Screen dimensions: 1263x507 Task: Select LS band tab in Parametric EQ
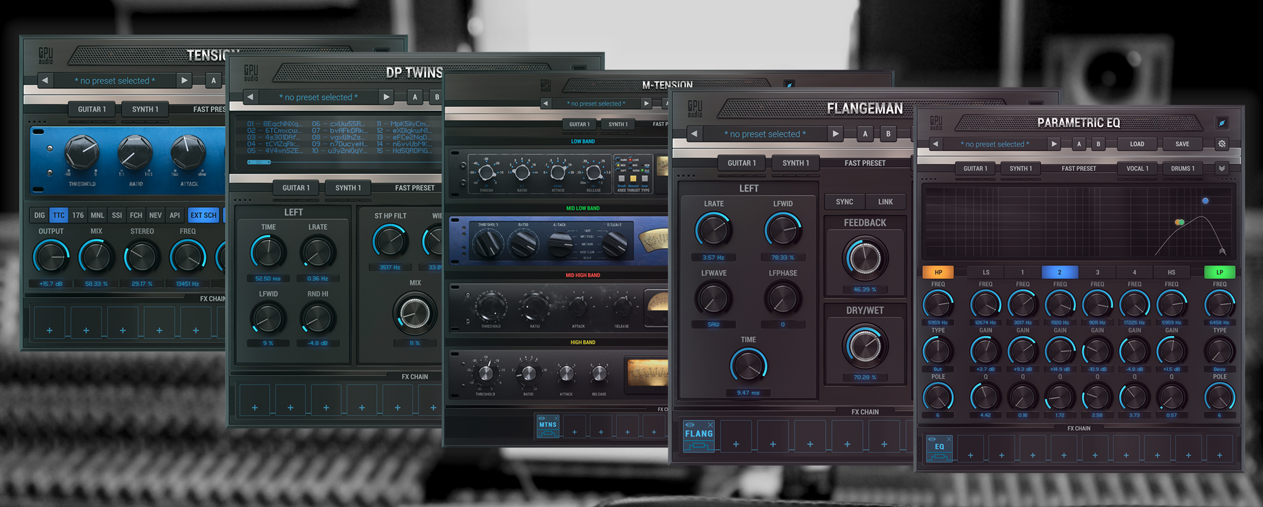tap(985, 272)
